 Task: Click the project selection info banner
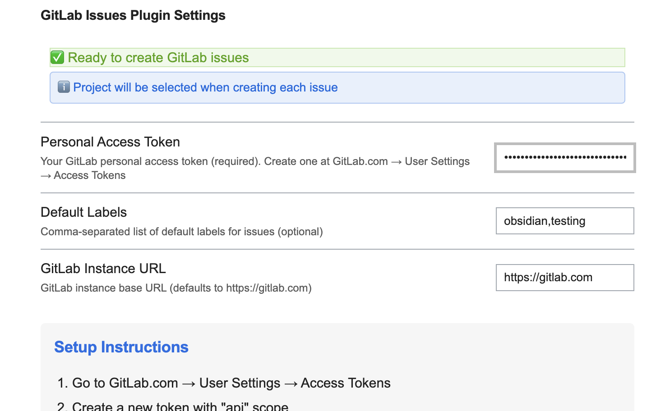tap(337, 87)
